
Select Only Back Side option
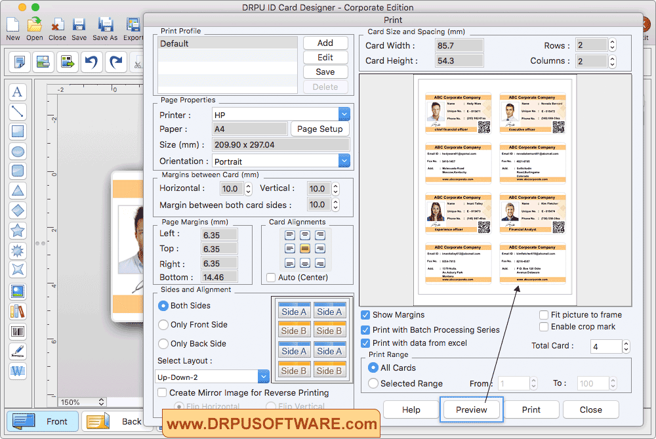pos(163,344)
